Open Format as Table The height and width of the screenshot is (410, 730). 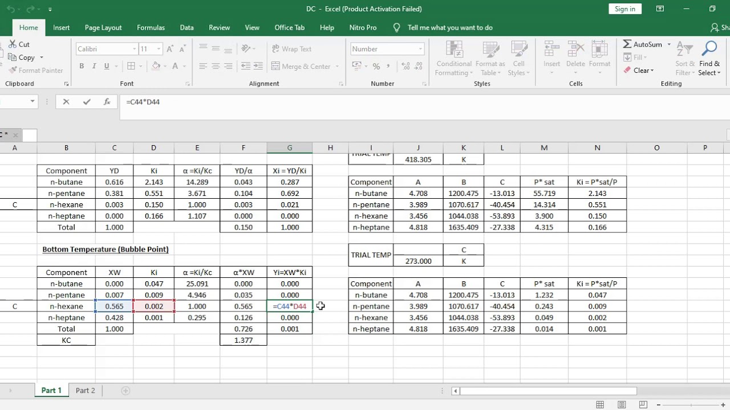(490, 58)
